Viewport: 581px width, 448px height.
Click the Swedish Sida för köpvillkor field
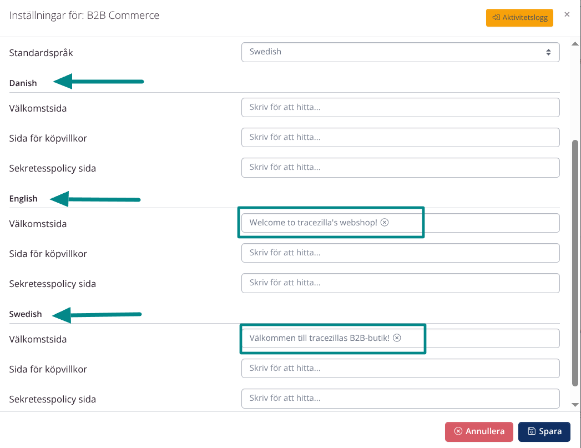[400, 368]
